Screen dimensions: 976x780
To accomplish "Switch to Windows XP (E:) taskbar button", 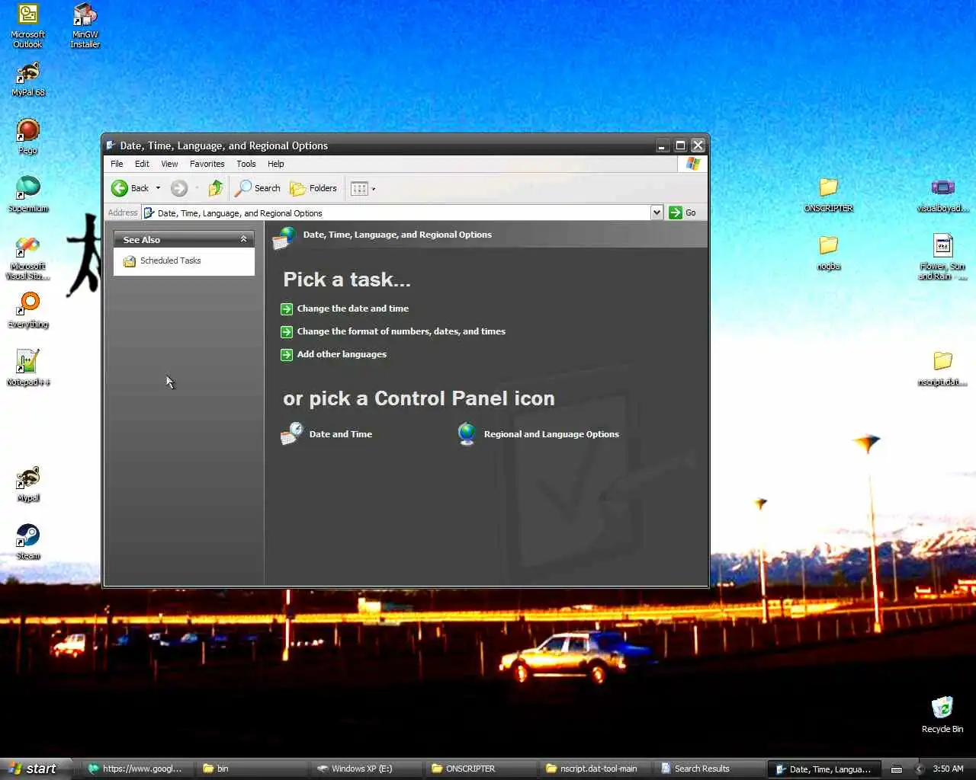I will click(x=365, y=769).
